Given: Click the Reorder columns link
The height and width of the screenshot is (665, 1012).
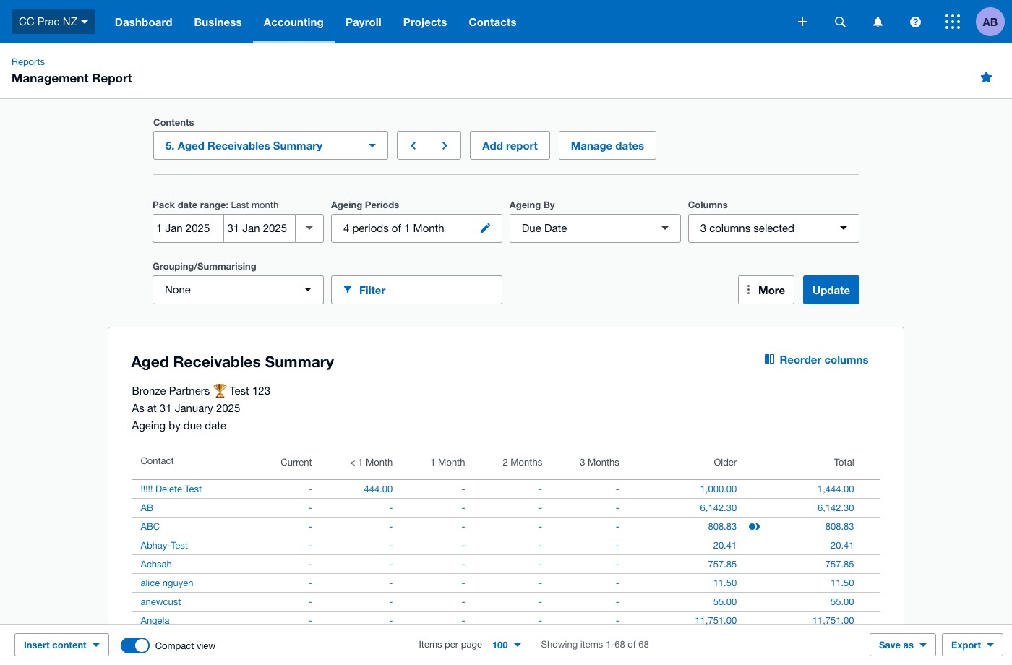Looking at the screenshot, I should point(817,360).
